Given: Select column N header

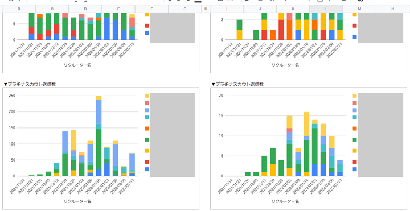Looking at the screenshot, I should (x=393, y=9).
